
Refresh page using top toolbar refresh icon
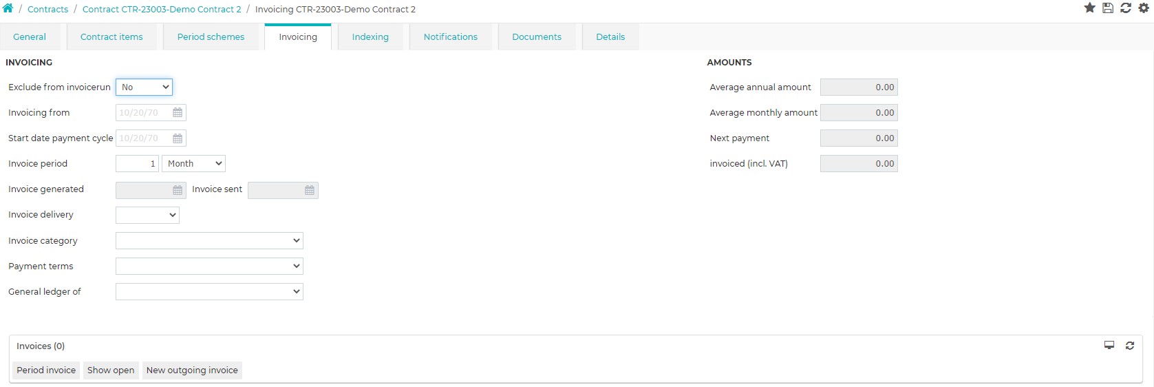pos(1126,8)
